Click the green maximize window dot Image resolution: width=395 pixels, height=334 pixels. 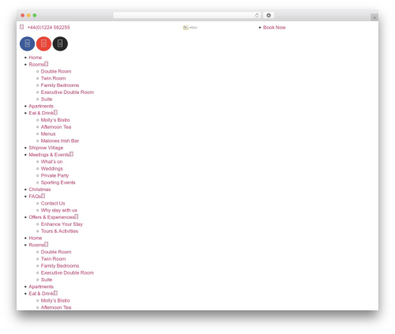35,15
